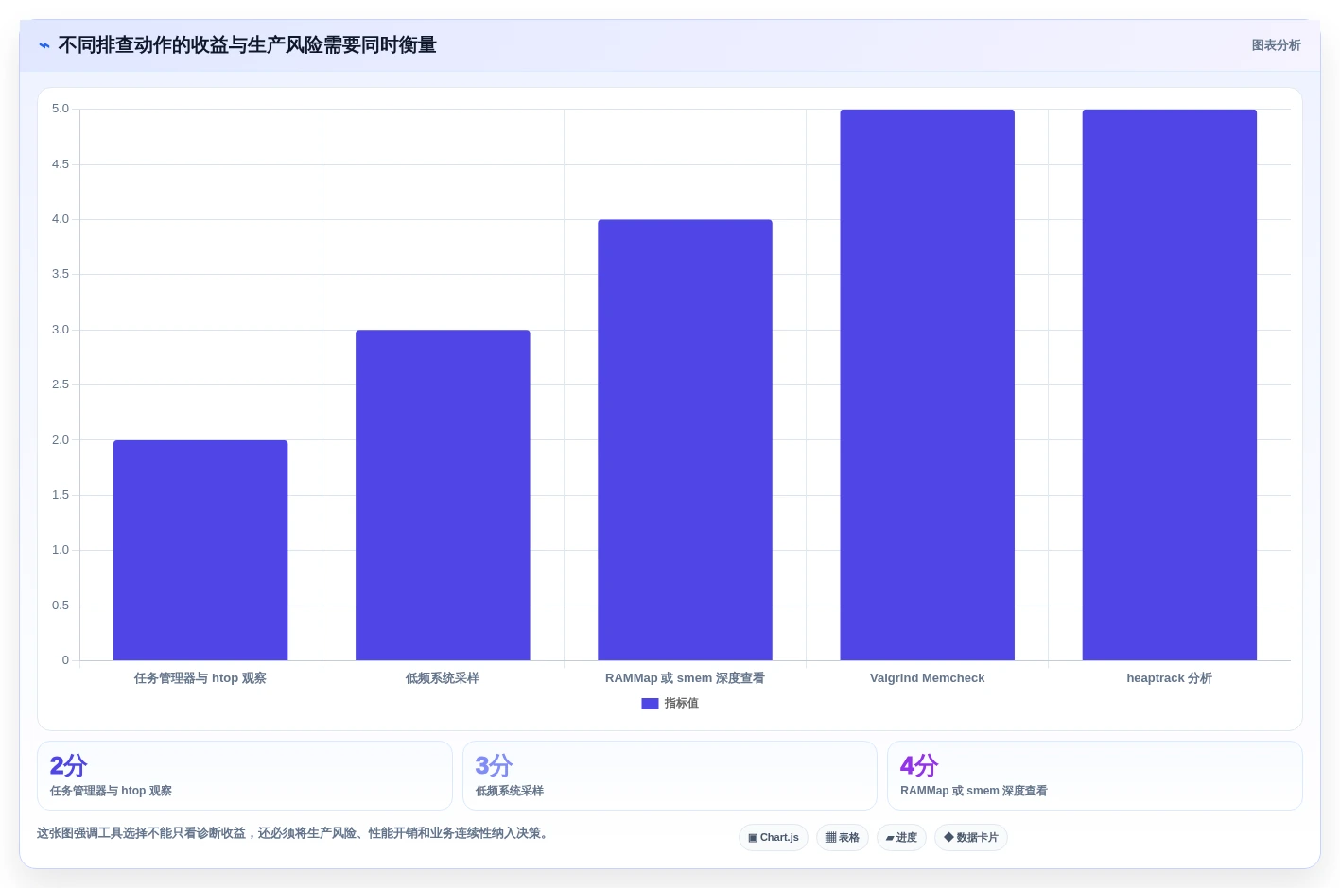The width and height of the screenshot is (1340, 888).
Task: Click the 进度 tag chip
Action: pyautogui.click(x=901, y=838)
